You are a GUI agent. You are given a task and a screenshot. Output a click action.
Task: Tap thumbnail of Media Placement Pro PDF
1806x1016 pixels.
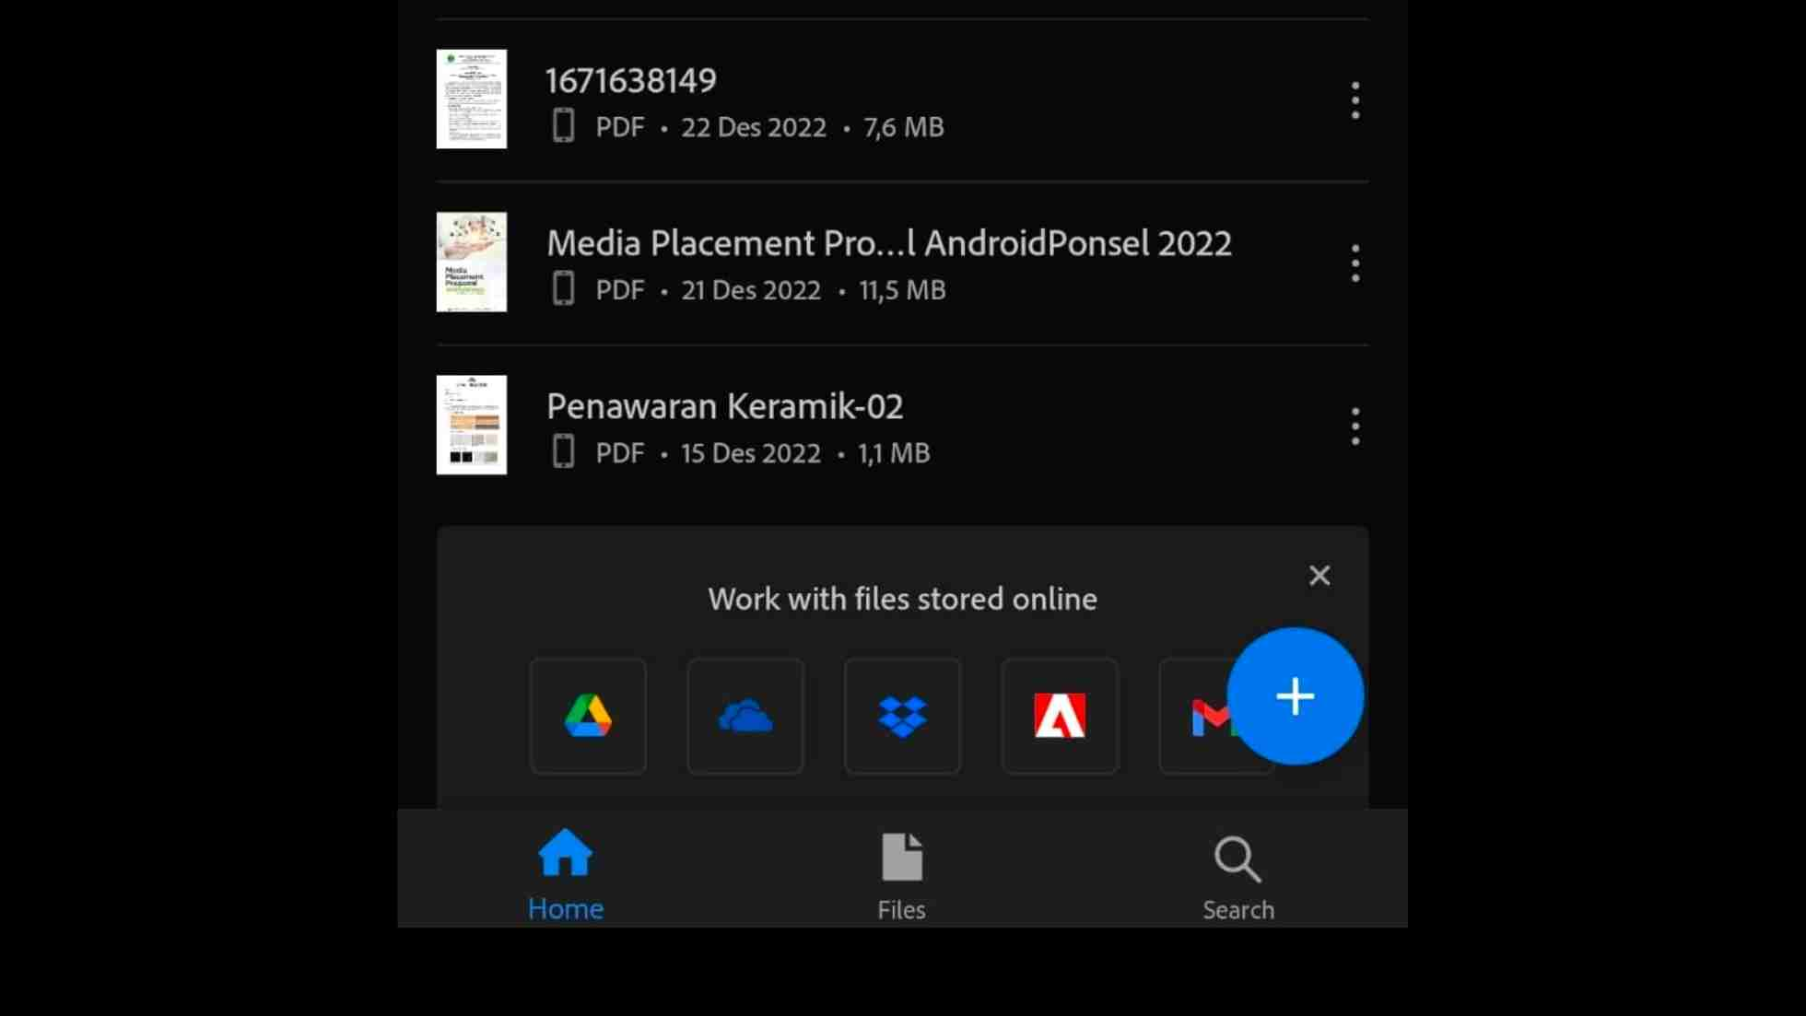pyautogui.click(x=472, y=261)
